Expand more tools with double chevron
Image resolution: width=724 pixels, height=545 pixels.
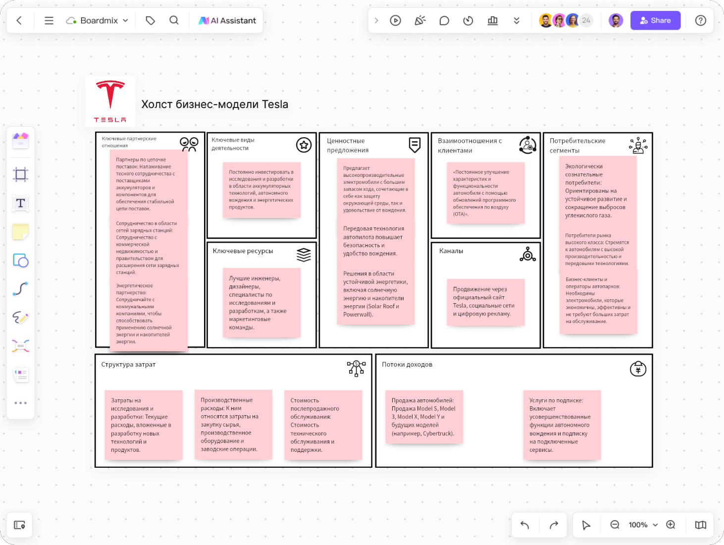517,20
